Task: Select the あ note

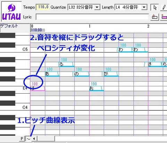Action: [52, 74]
